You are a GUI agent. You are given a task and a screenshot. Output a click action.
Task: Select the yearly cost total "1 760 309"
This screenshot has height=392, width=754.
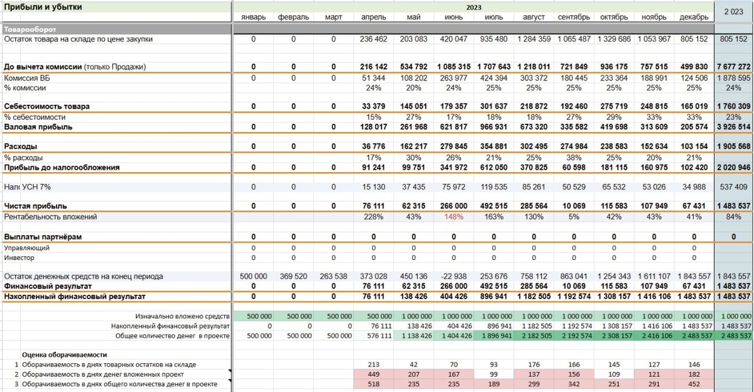click(735, 107)
